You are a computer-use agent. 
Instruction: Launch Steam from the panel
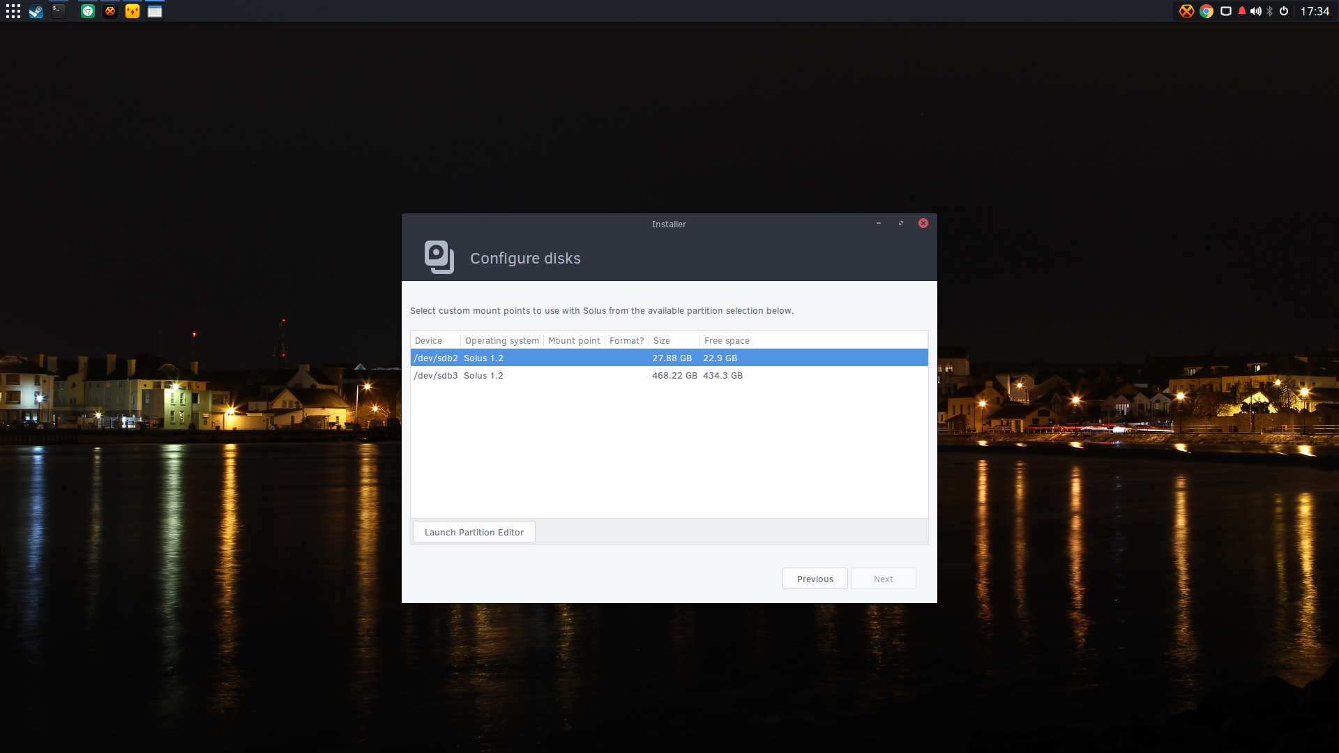[x=36, y=11]
